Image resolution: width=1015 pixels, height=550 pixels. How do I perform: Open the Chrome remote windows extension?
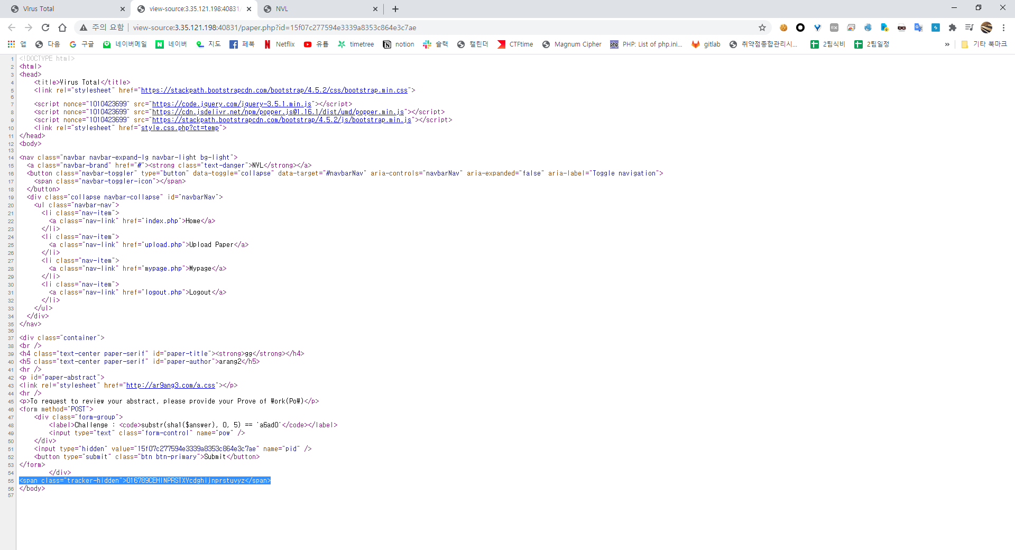tap(851, 27)
